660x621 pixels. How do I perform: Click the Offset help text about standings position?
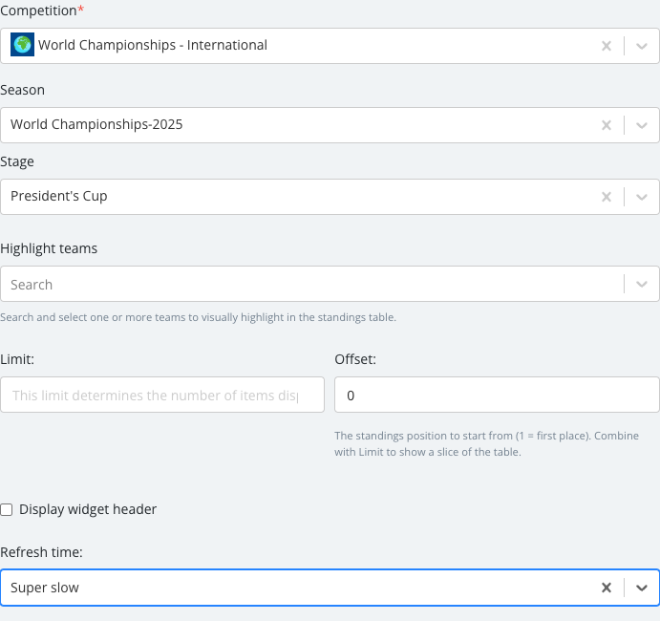(486, 443)
